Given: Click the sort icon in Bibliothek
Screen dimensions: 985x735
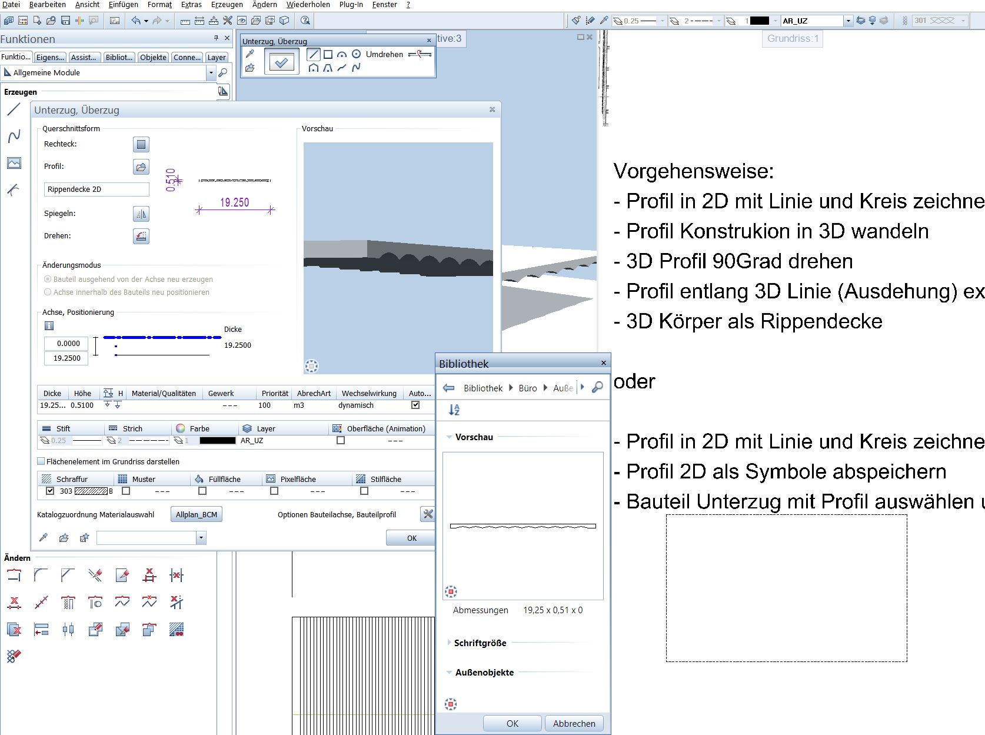Looking at the screenshot, I should point(454,410).
